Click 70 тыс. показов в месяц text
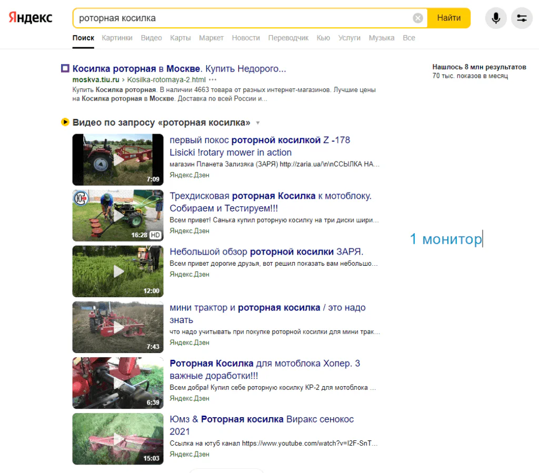 pos(470,76)
